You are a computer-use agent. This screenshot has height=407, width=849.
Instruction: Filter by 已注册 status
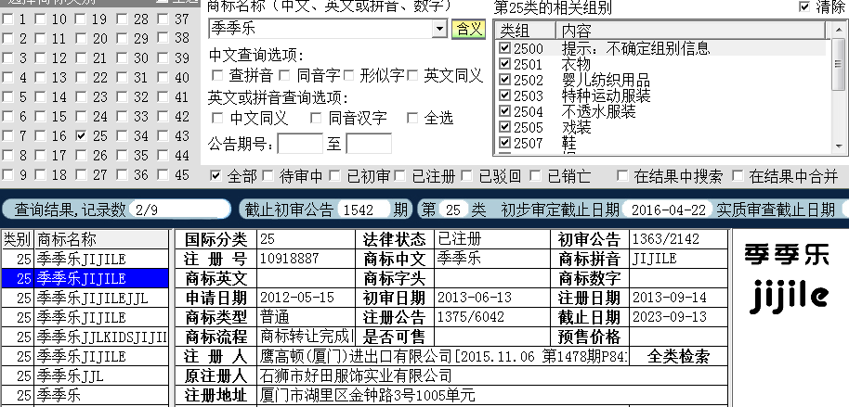click(400, 175)
